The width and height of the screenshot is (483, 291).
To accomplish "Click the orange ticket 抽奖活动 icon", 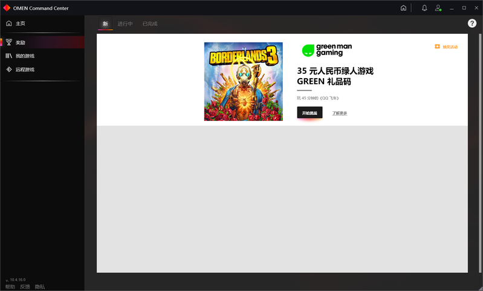I will (x=437, y=47).
